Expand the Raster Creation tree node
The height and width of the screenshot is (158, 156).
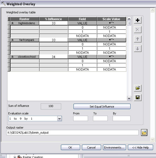tap(15, 157)
